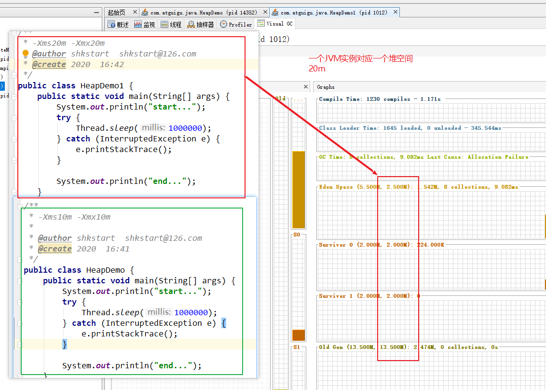546x390 pixels.
Task: Collapse the main method fold in HeapDemo
Action: coord(20,281)
